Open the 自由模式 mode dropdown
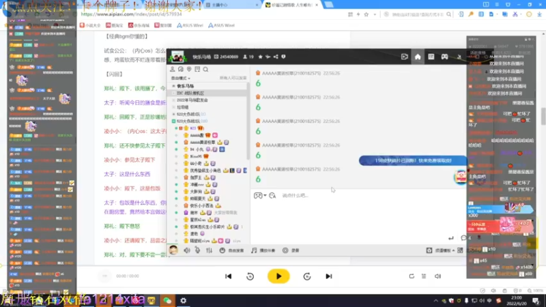Screen dimensions: 546x307 point(181,78)
